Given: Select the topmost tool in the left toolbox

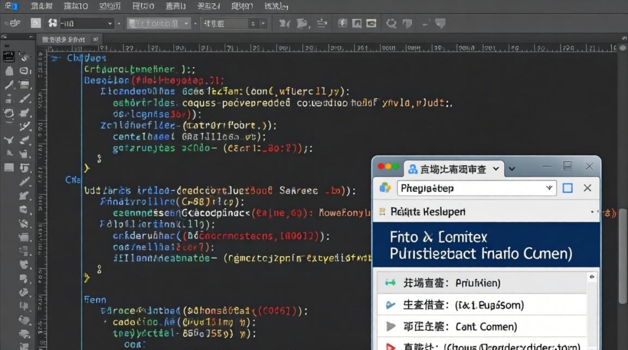Looking at the screenshot, I should [x=9, y=57].
